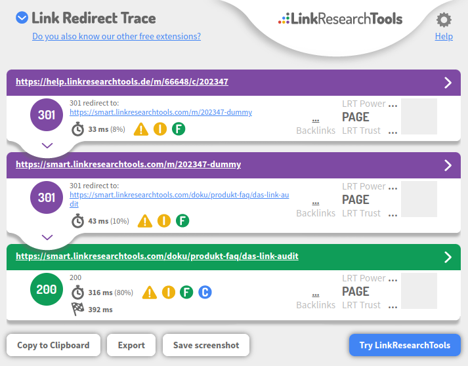Viewport: 468px width, 366px height.
Task: Click the 301 status circle for help.linkresearchtools.de
Action: [47, 115]
